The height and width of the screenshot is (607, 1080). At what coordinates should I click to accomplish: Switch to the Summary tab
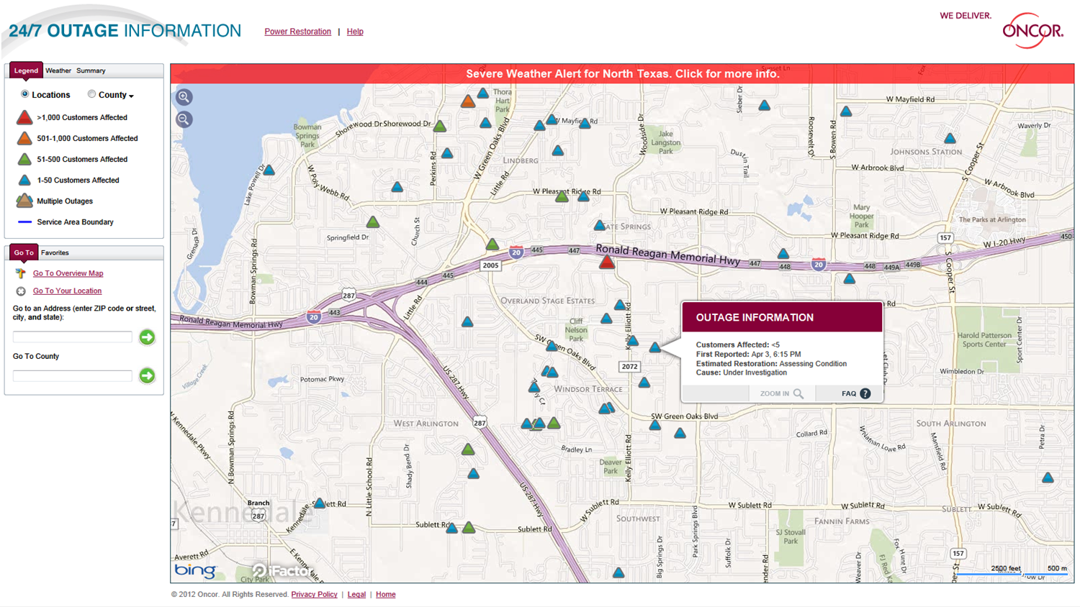click(x=91, y=70)
